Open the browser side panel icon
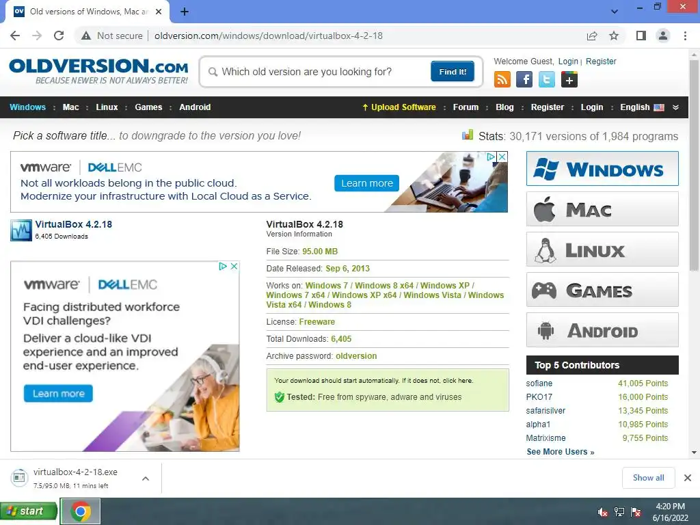This screenshot has width=700, height=525. [641, 36]
